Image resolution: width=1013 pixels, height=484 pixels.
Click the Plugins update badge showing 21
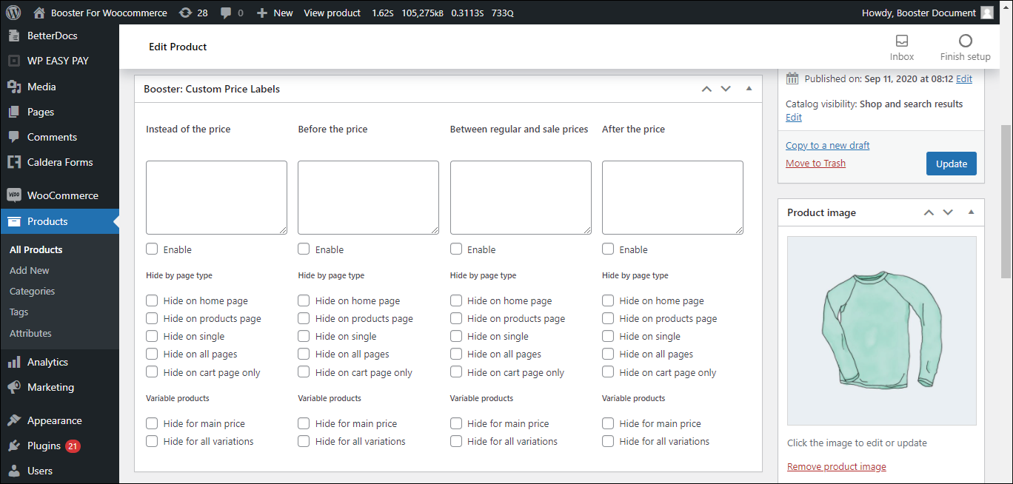point(73,446)
